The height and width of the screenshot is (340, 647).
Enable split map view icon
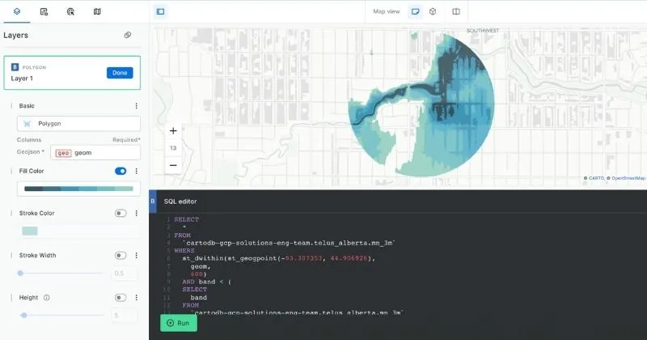(456, 11)
